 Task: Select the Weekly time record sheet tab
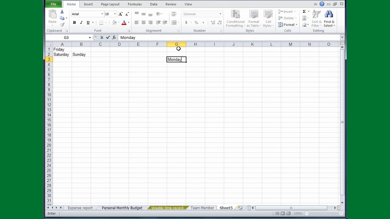point(167,208)
